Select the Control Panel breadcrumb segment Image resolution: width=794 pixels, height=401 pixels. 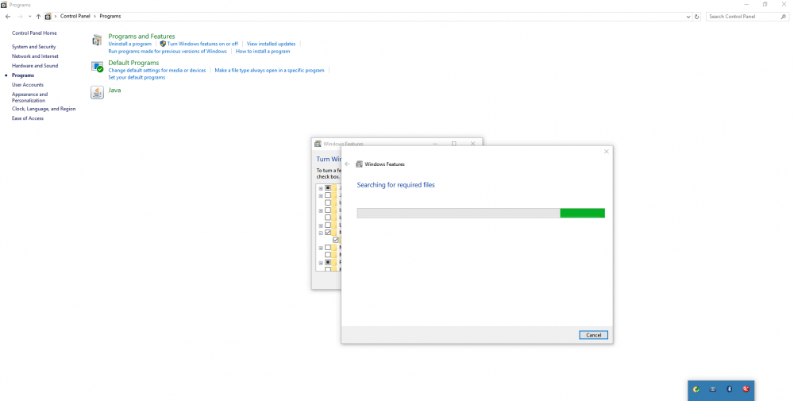pos(75,16)
